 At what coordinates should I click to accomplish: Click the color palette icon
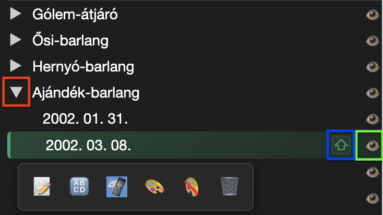pos(154,186)
